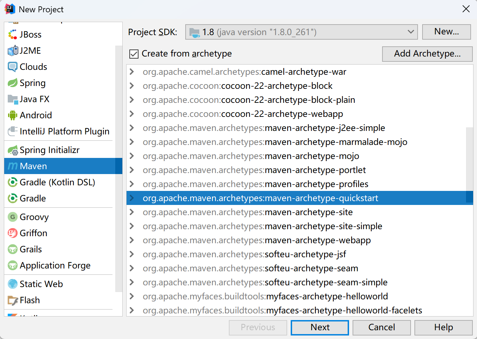This screenshot has width=477, height=339.
Task: Click the project types list scrollbar
Action: pos(119,168)
